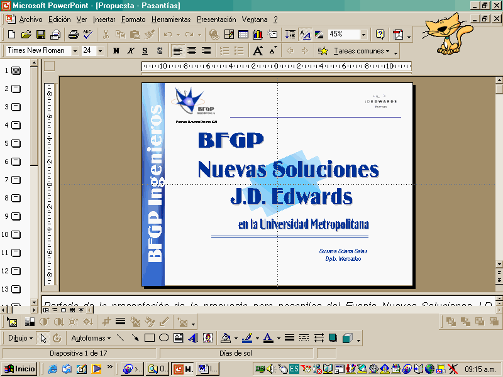This screenshot has width=503, height=377.
Task: Select the Rectangle drawing tool
Action: coord(150,338)
